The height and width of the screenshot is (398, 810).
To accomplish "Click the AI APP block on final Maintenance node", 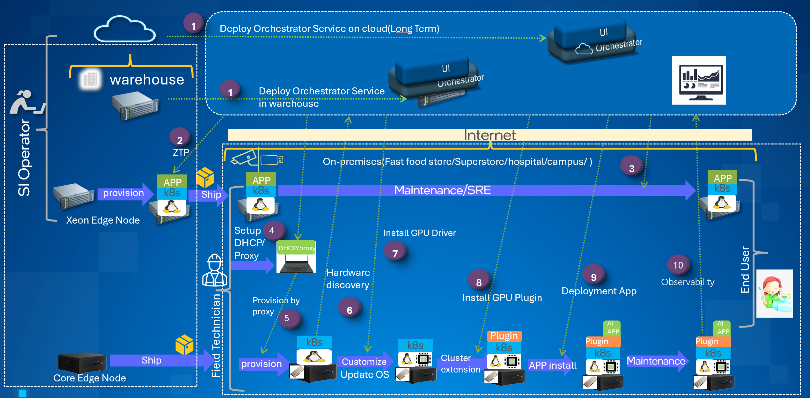I will [x=722, y=328].
